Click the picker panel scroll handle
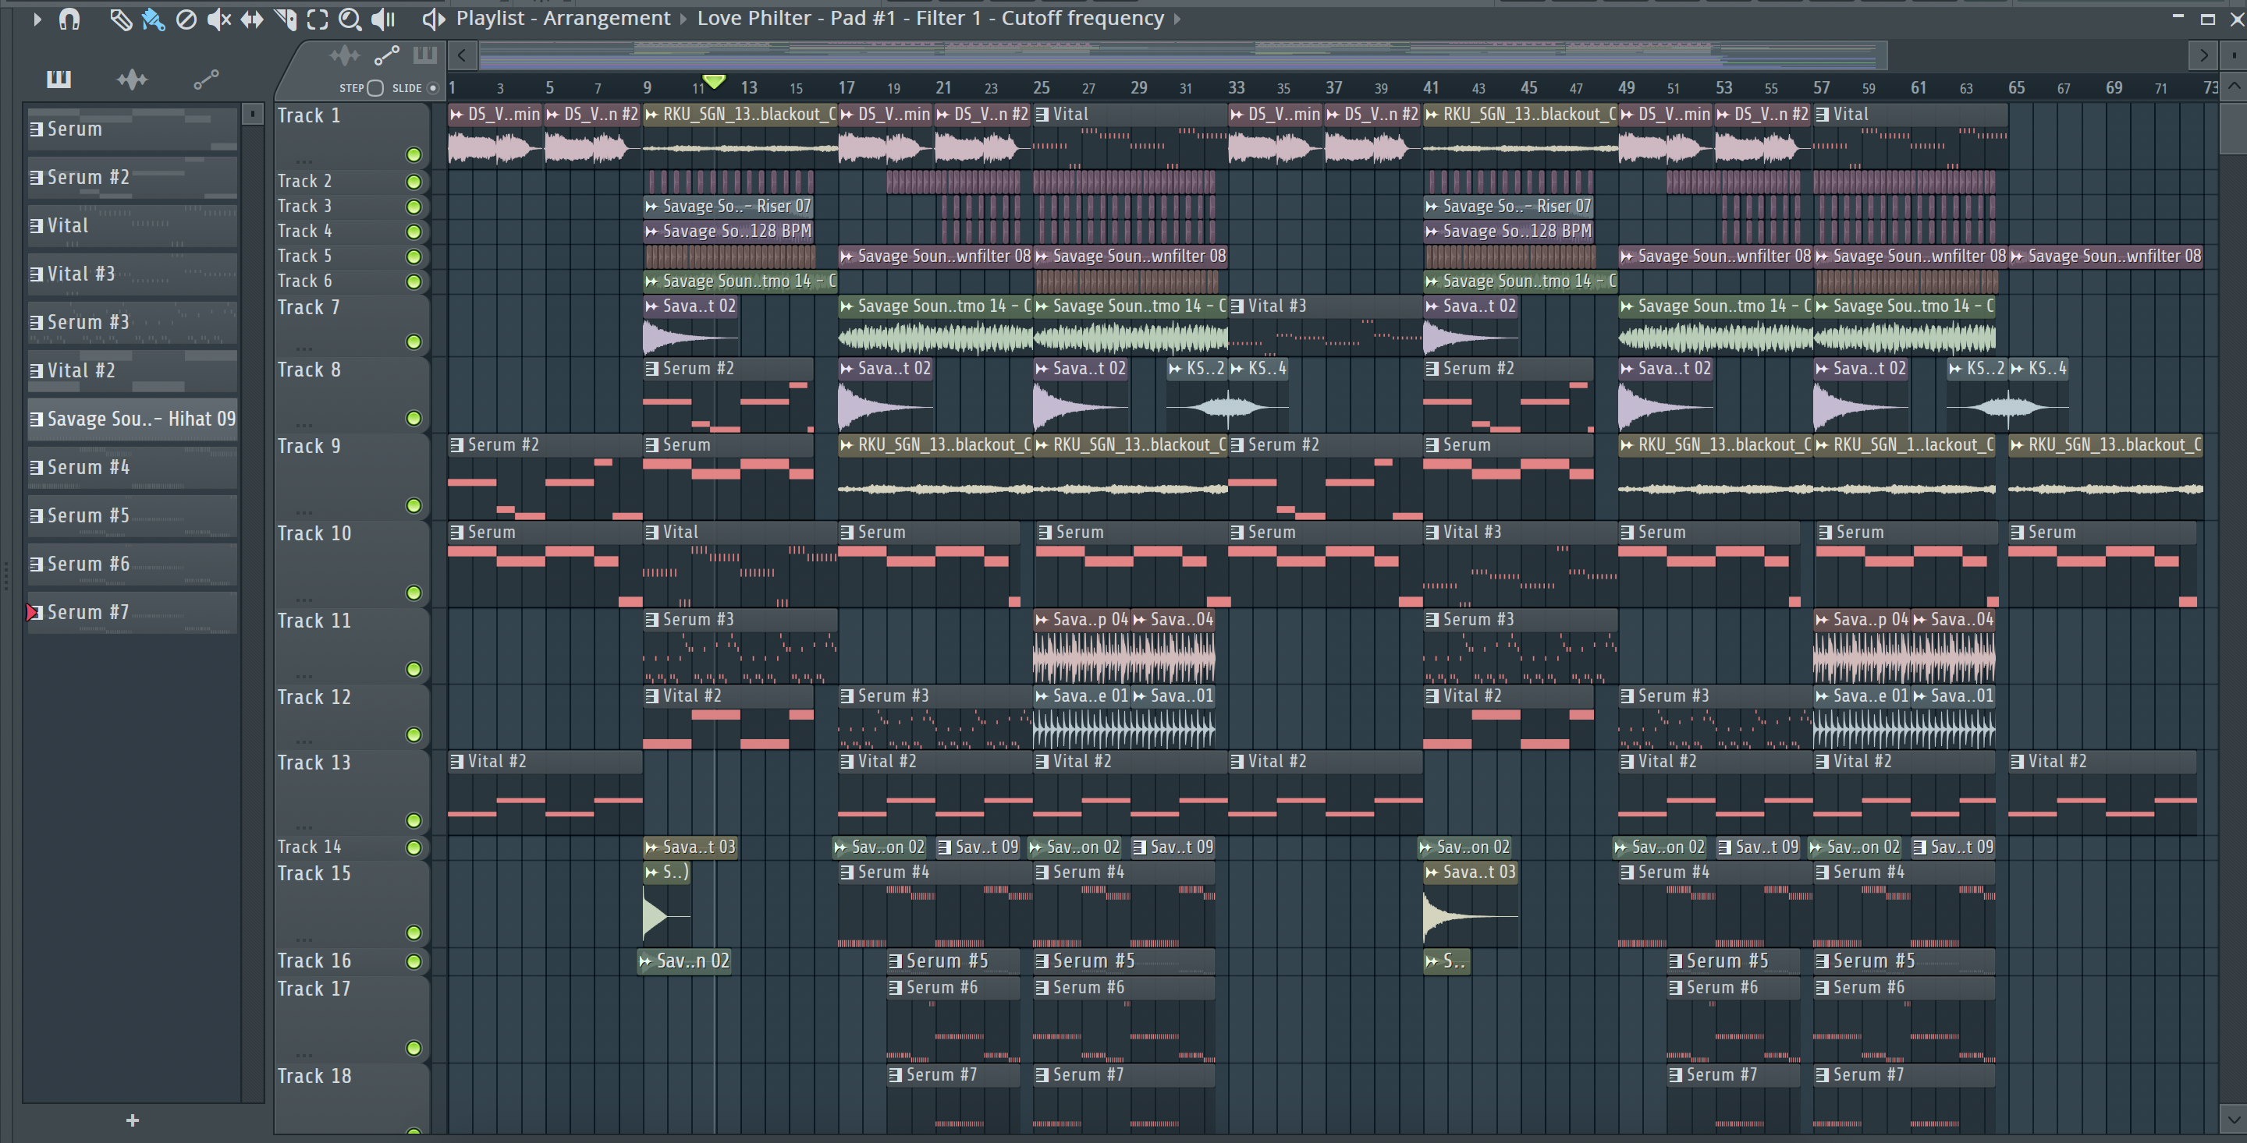2247x1143 pixels. 252,114
